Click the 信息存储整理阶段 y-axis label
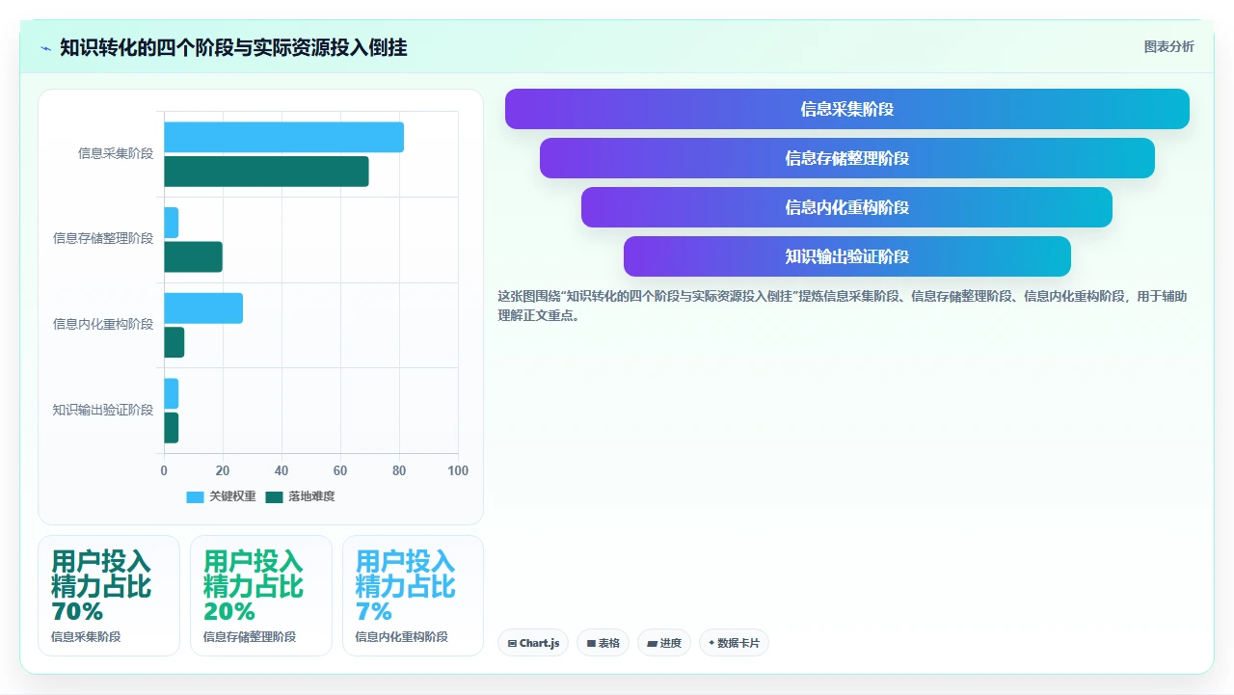This screenshot has width=1234, height=695. tap(103, 238)
